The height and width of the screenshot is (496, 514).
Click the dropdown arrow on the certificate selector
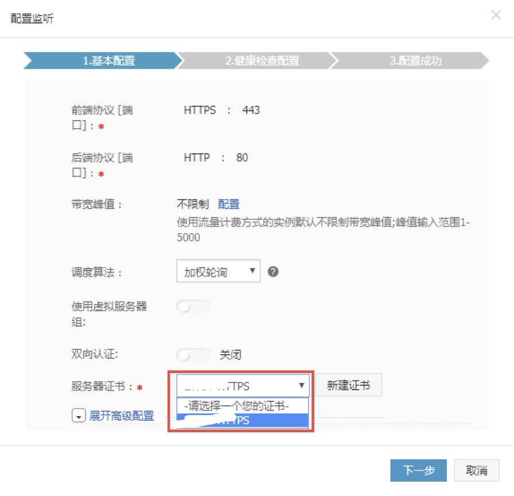[302, 385]
